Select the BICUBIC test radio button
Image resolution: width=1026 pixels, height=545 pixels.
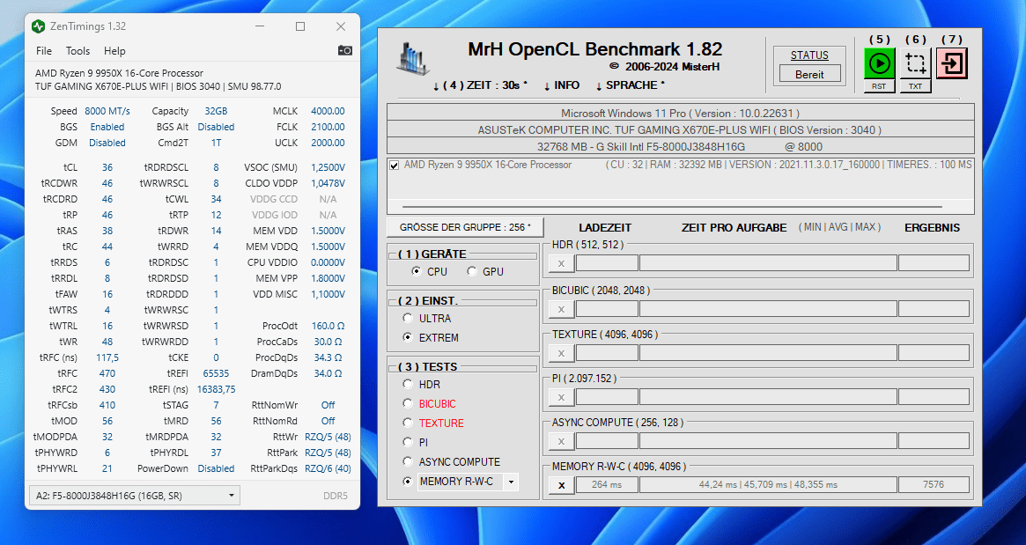(x=408, y=403)
